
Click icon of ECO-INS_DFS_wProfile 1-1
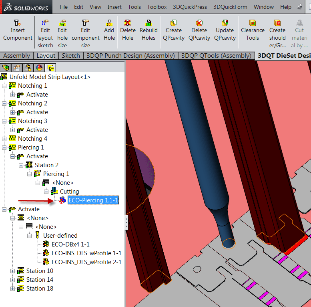[x=46, y=253]
